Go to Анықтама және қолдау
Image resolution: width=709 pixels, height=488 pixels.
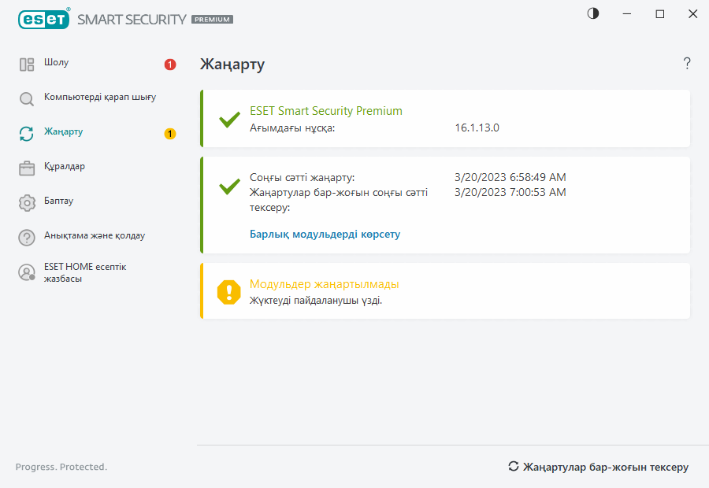coord(95,235)
